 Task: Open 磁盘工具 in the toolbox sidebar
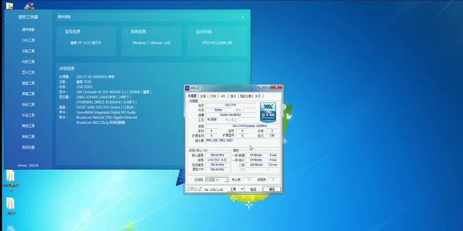28,83
